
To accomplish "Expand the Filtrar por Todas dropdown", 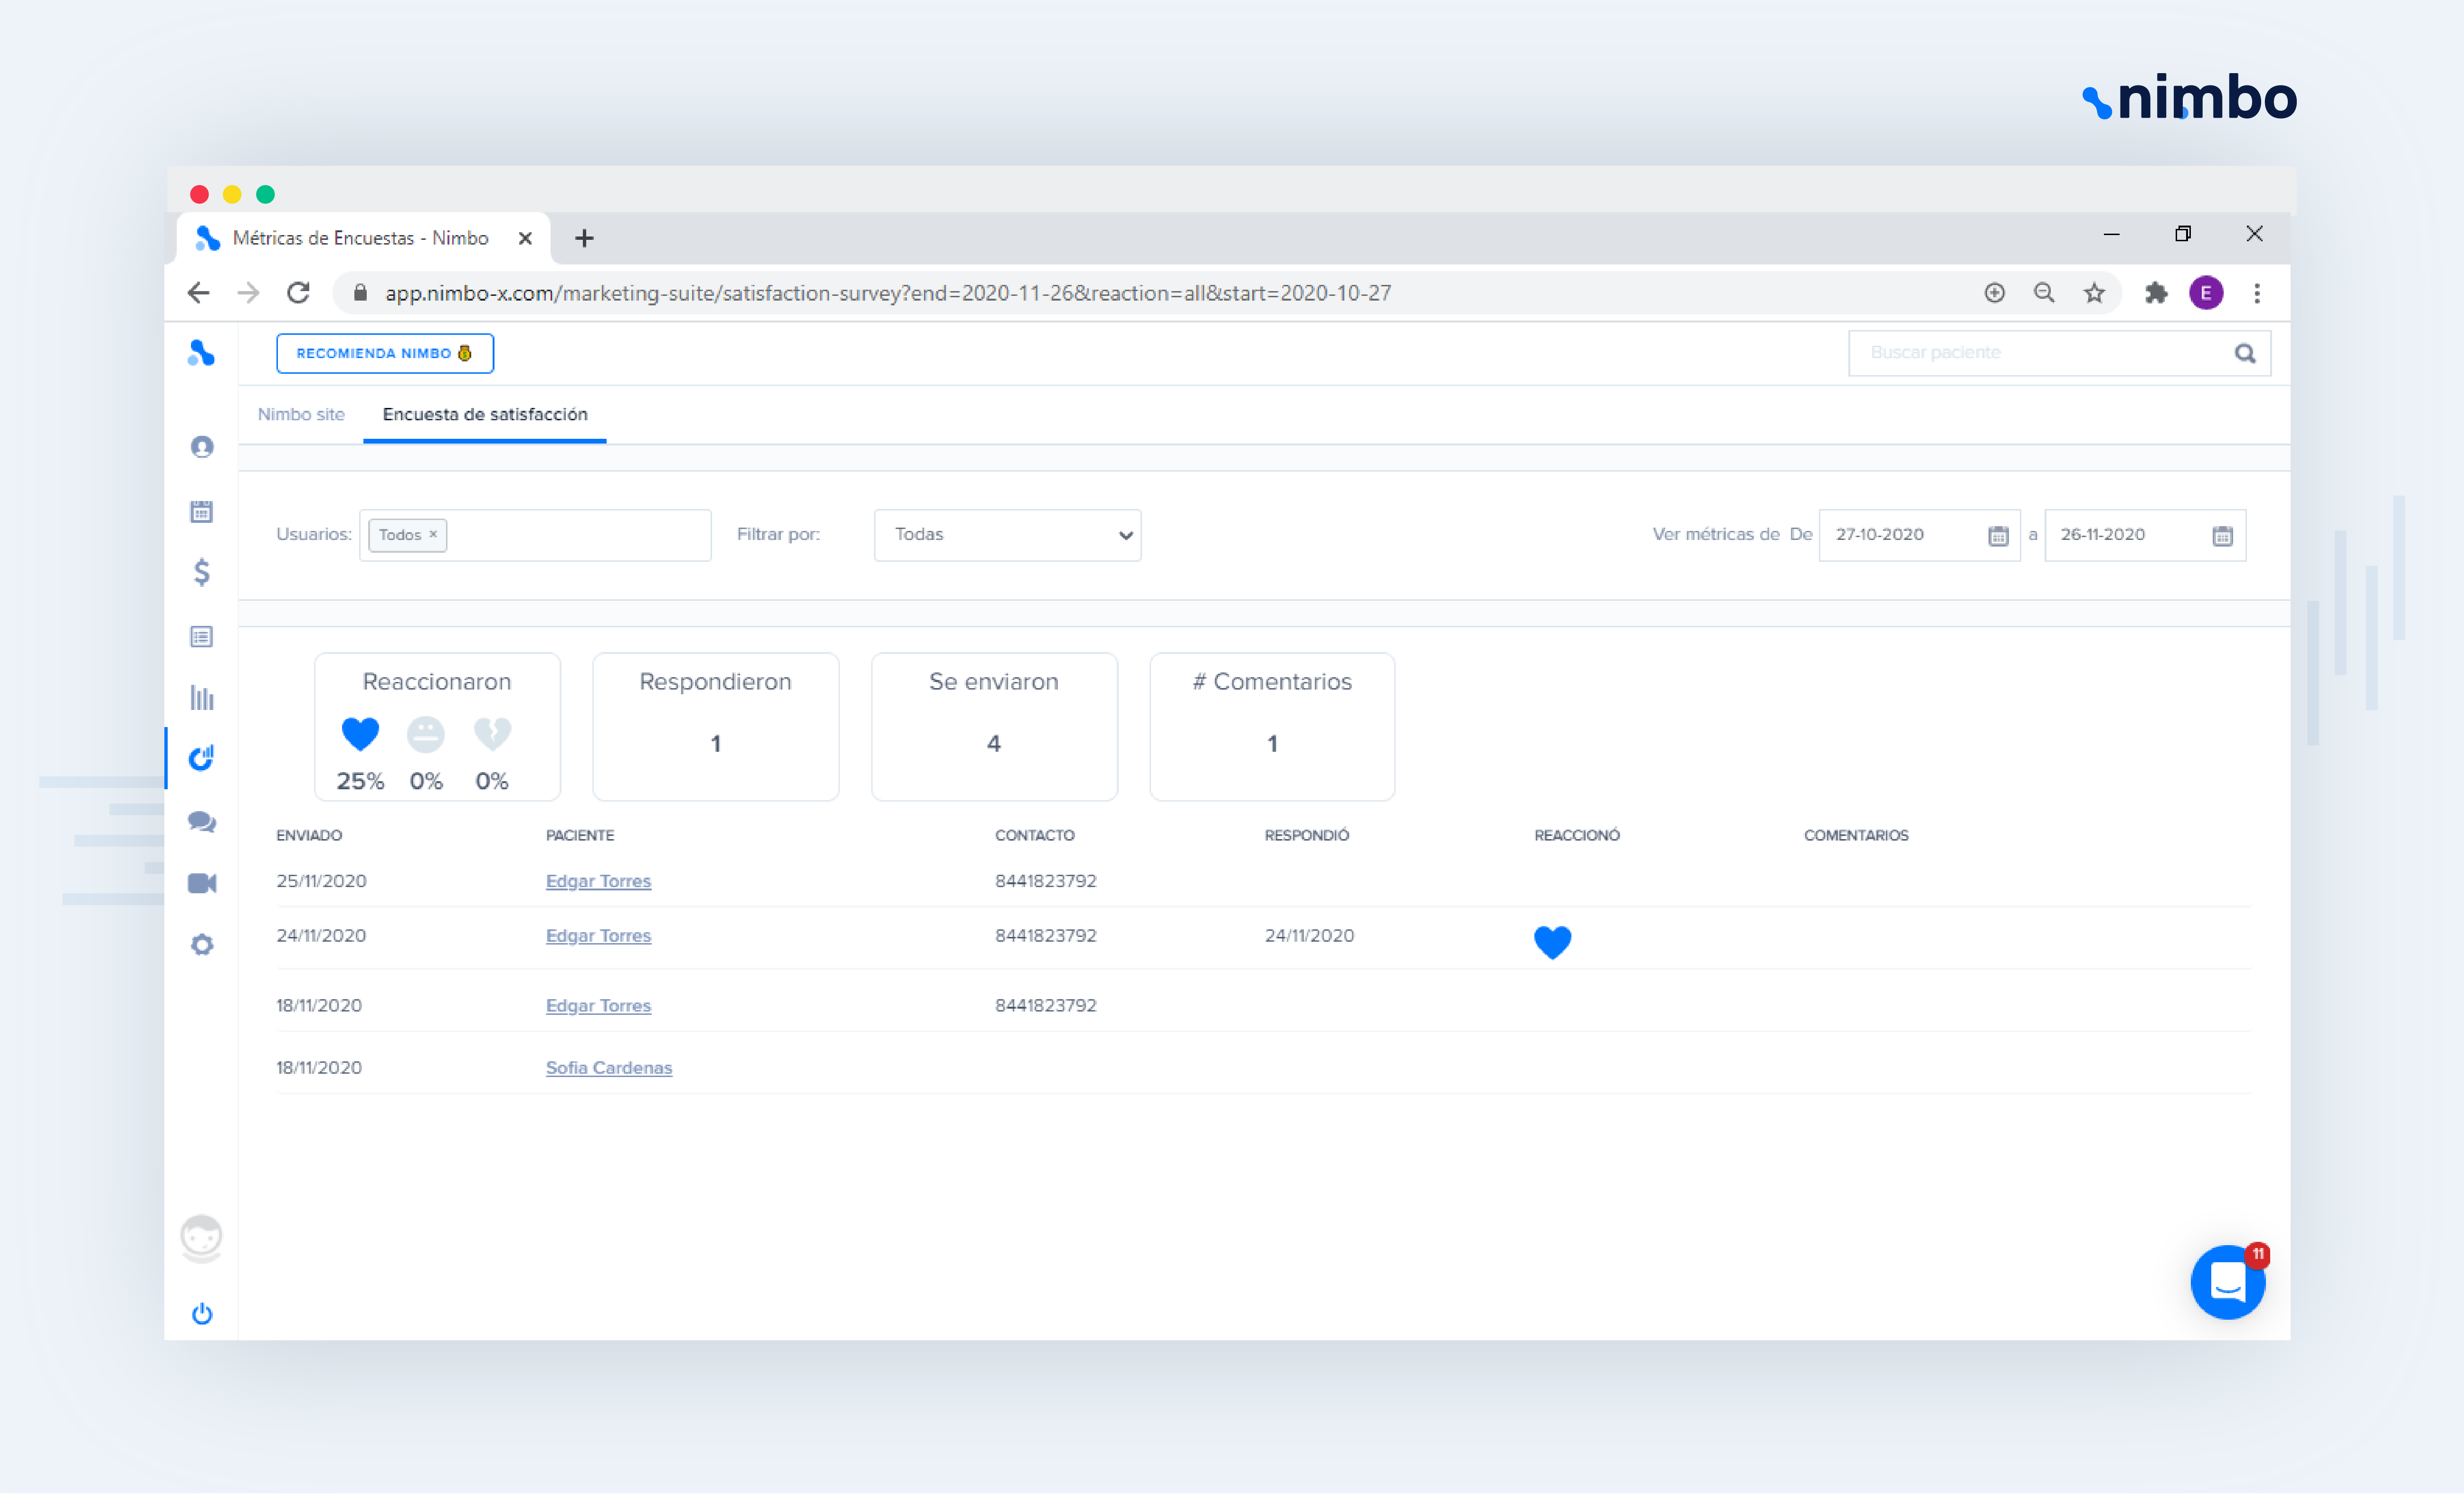I will (1007, 535).
